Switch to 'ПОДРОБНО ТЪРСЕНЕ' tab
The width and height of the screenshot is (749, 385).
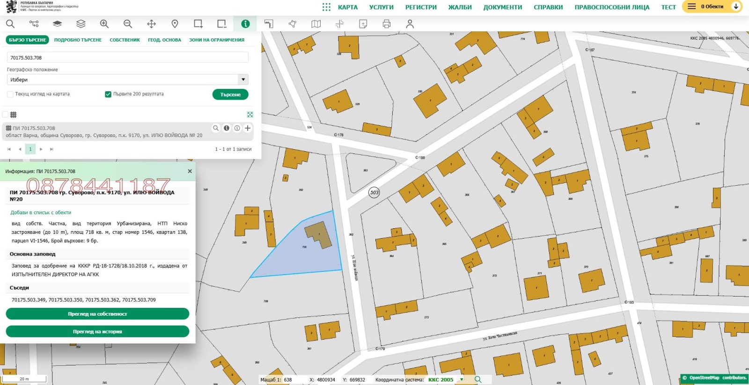coord(78,40)
